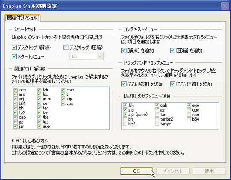Uncheck tgz in association list

coord(39,122)
